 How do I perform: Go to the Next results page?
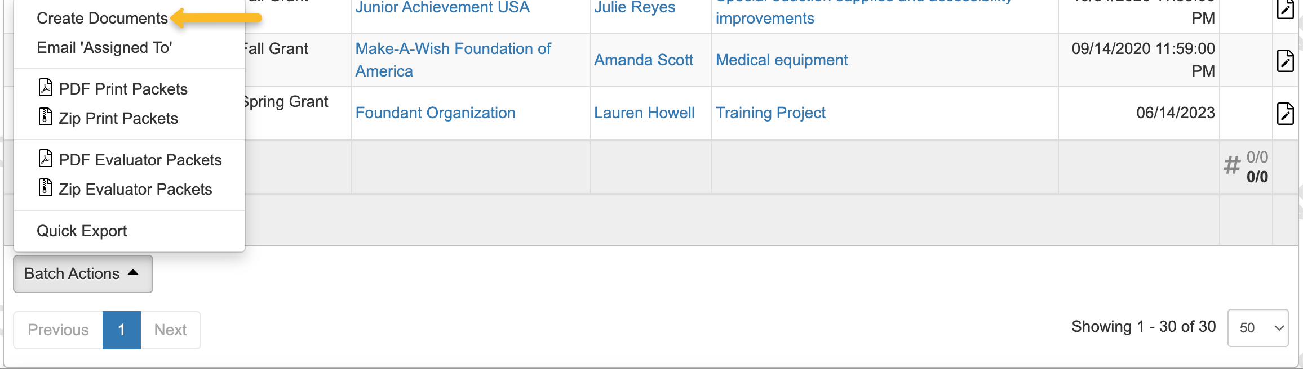170,330
